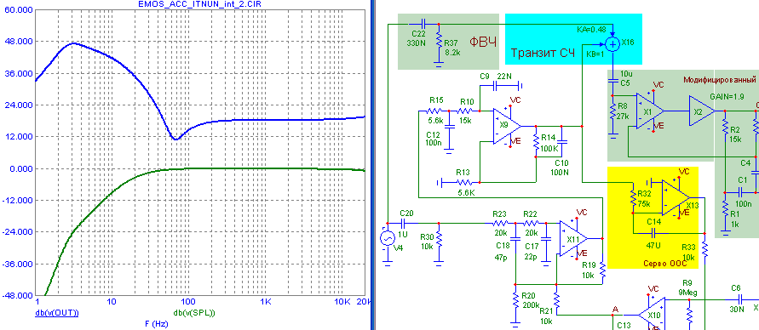Click the db(v(SPL)) plot label
This screenshot has width=759, height=330.
point(193,313)
